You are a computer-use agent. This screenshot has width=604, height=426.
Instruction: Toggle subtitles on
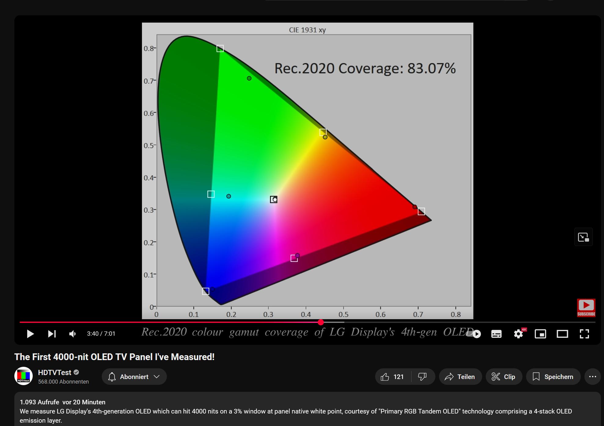496,334
